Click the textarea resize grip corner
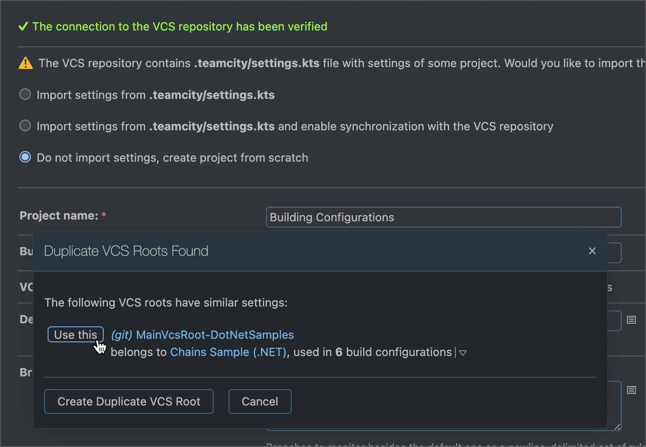This screenshot has width=646, height=447. [x=617, y=428]
